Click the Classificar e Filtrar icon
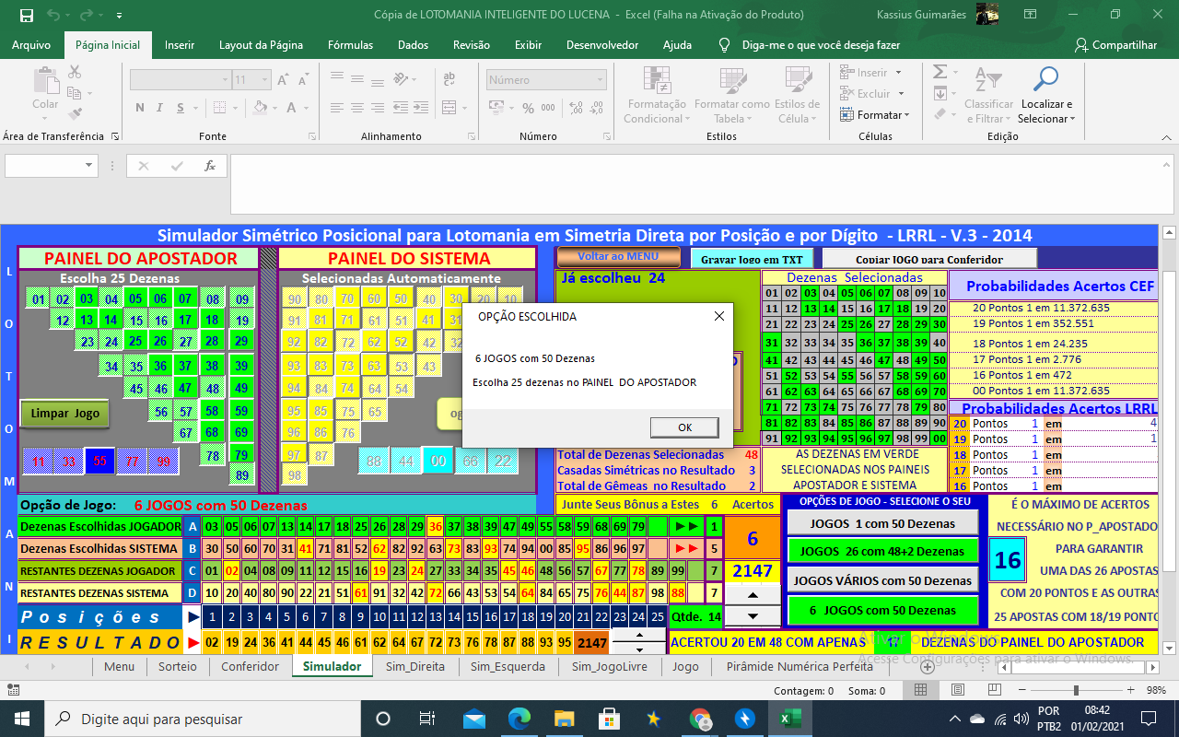The height and width of the screenshot is (737, 1179). (987, 82)
